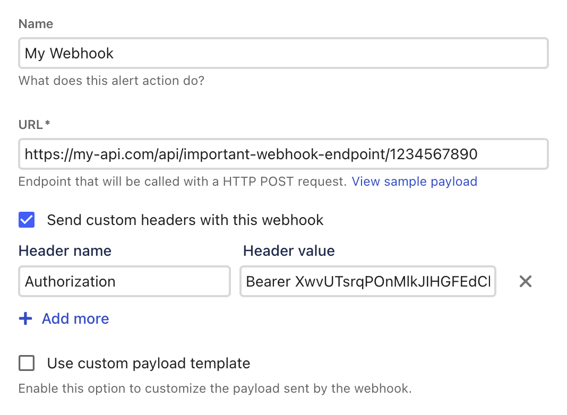The image size is (567, 415).
Task: Remove the Authorization header with X icon
Action: 525,281
